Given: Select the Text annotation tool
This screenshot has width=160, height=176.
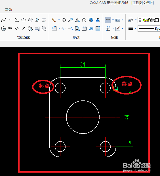Looking at the screenshot, I should tap(118, 29).
